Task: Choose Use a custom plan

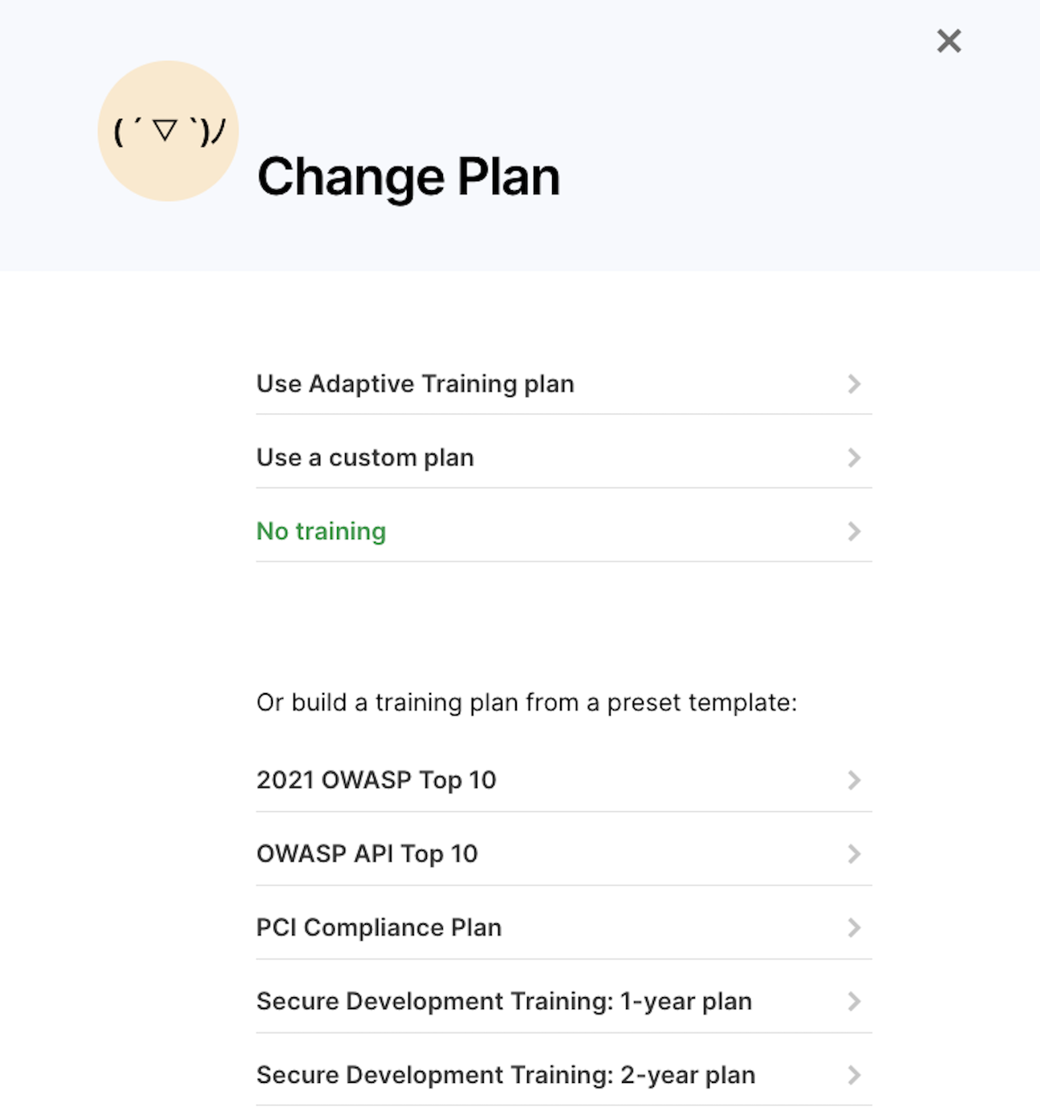Action: click(365, 458)
